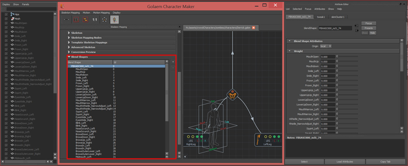The height and width of the screenshot is (166, 408).
Task: Expand the Skeleton Mapping Nodes section
Action: point(69,37)
